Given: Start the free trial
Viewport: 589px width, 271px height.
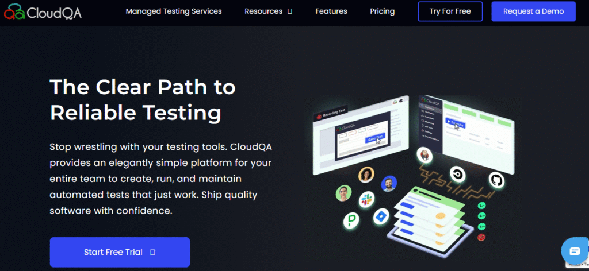Looking at the screenshot, I should 120,252.
